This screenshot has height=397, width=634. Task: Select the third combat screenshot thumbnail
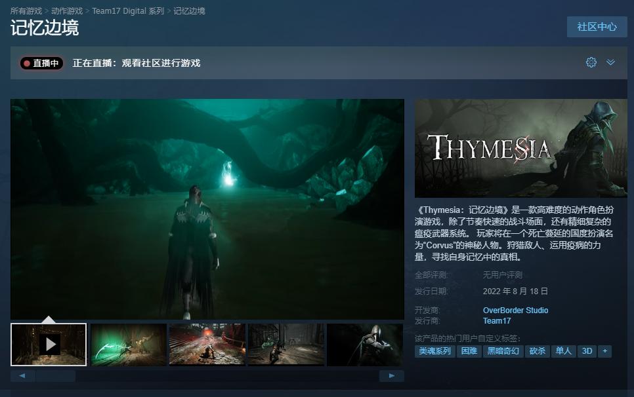pyautogui.click(x=207, y=344)
